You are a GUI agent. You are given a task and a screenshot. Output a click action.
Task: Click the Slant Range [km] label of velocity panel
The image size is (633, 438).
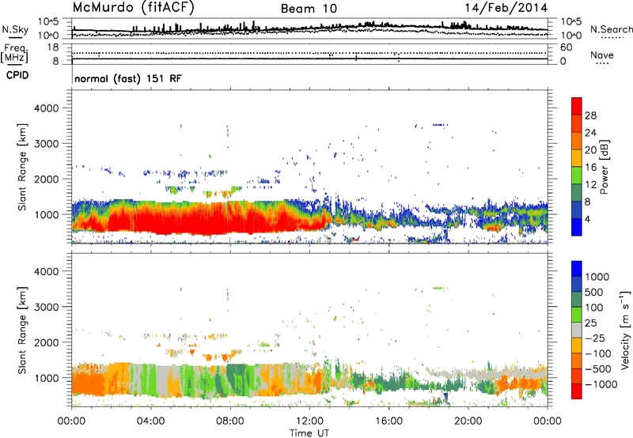point(22,330)
